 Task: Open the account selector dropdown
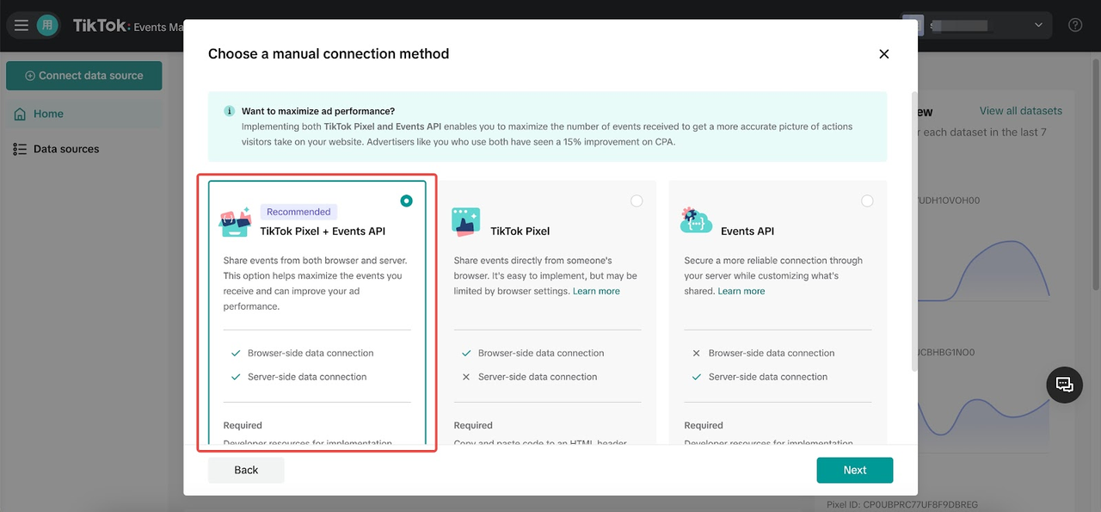point(1038,24)
